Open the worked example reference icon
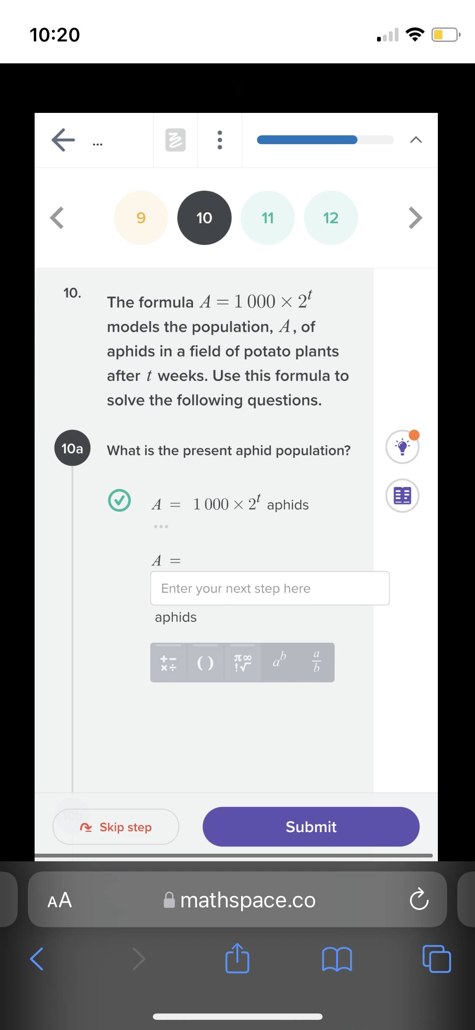The height and width of the screenshot is (1030, 475). pyautogui.click(x=402, y=496)
